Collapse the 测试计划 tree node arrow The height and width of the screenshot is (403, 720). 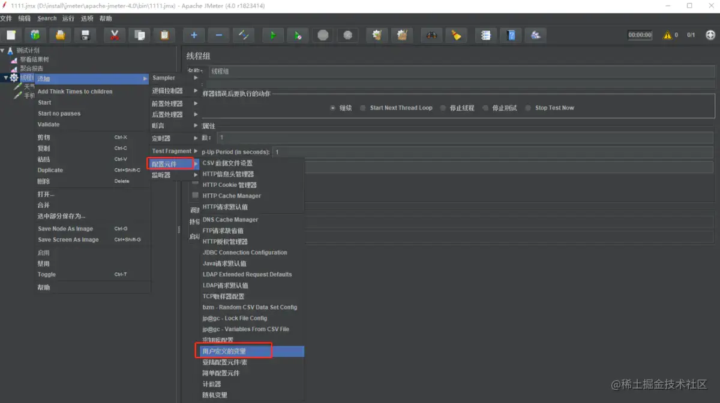tap(3, 50)
